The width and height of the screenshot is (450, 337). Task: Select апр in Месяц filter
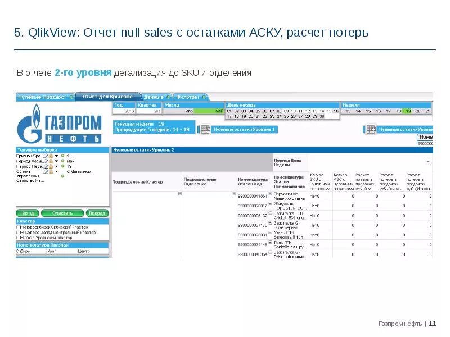point(178,111)
